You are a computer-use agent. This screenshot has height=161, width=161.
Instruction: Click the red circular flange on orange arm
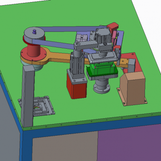pos(33,54)
